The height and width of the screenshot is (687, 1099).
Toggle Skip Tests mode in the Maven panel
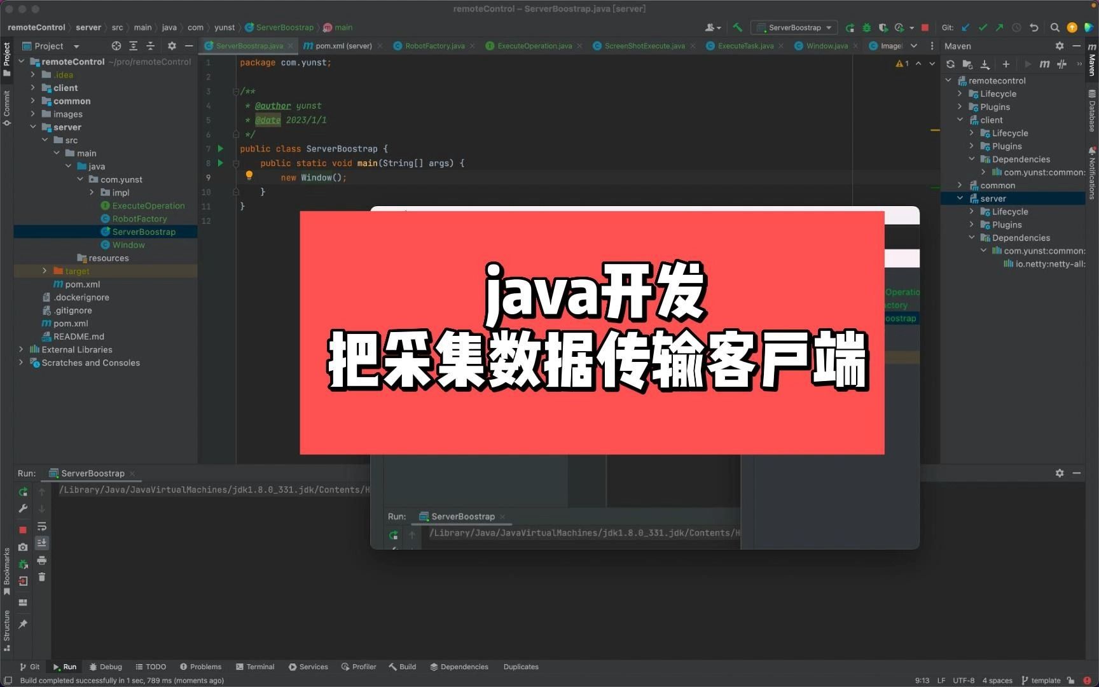[1062, 64]
